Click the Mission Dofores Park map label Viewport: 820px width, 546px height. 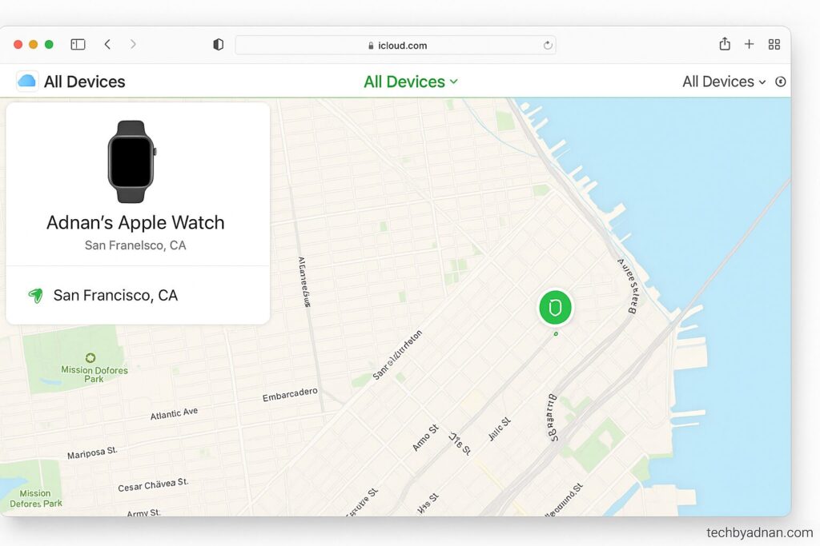[94, 374]
